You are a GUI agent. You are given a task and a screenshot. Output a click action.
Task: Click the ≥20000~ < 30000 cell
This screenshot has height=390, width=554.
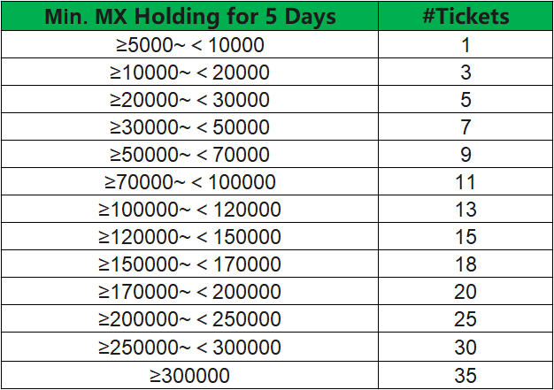[x=189, y=100]
